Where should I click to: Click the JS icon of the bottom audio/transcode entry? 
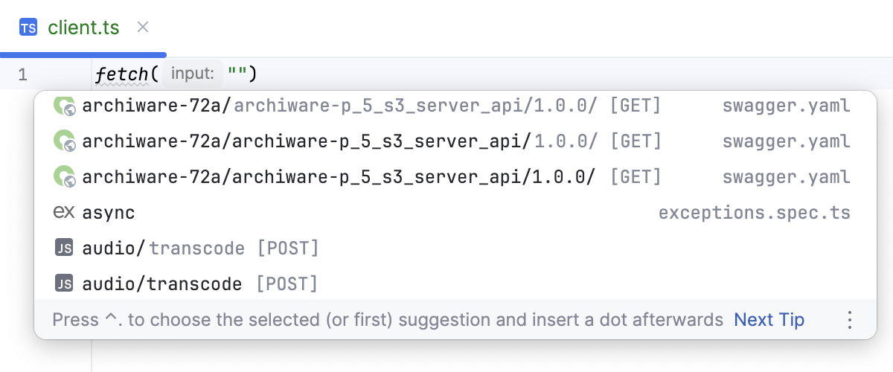[64, 284]
